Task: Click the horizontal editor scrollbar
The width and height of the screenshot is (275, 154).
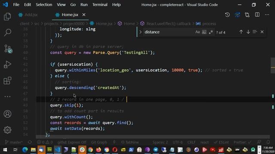Action: click(153, 137)
